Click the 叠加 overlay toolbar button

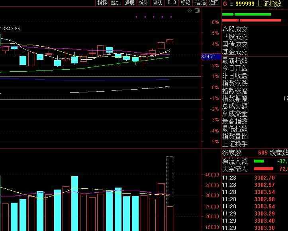[116, 3]
